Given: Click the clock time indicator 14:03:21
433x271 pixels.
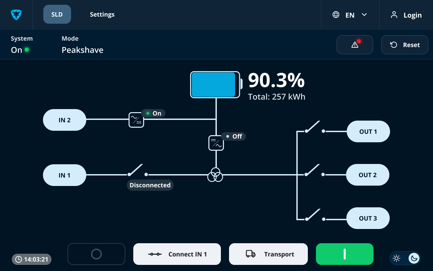Looking at the screenshot, I should pos(32,259).
